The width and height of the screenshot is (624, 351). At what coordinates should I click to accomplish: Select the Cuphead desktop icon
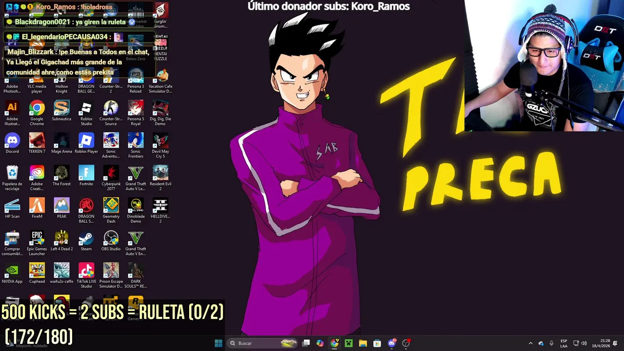37,273
